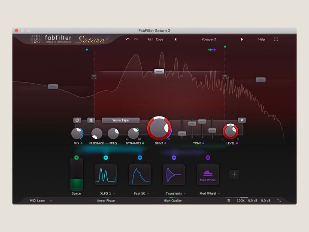Click the band solo icon
309x232 pixels.
(x=91, y=120)
